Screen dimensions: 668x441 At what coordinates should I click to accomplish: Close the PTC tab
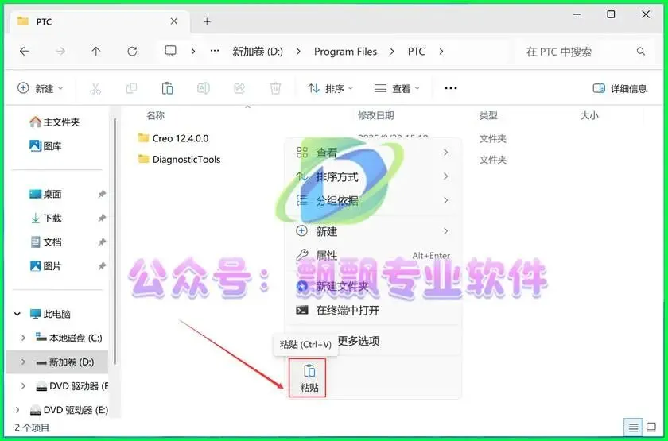[174, 21]
